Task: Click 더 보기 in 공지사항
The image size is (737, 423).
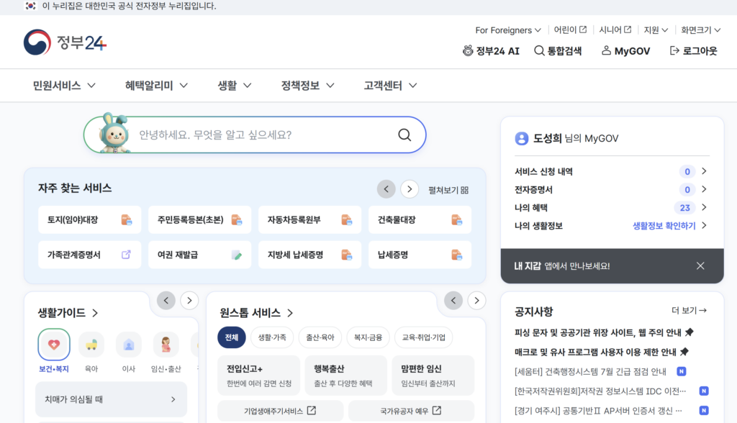Action: [x=689, y=311]
